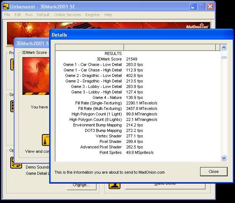Viewport: 235px width, 203px height.
Task: Click the 3457.8 MTexels/s value
Action: [x=142, y=108]
